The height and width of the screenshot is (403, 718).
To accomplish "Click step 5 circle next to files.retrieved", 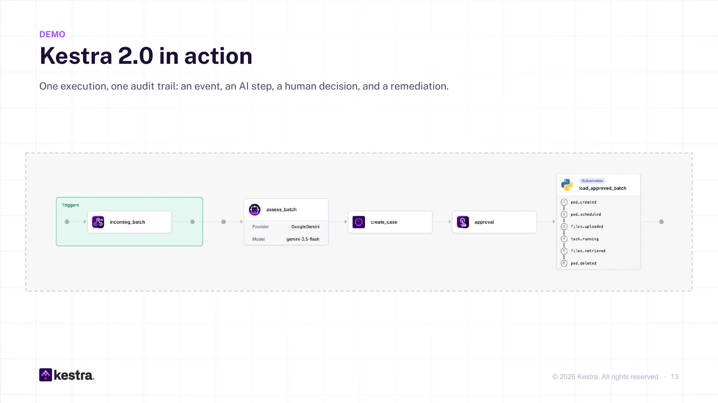I will point(564,251).
